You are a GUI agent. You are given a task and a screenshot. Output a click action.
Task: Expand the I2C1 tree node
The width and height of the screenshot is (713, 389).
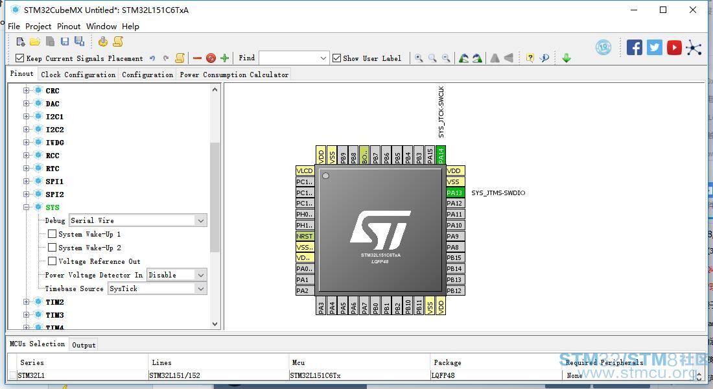[x=27, y=117]
